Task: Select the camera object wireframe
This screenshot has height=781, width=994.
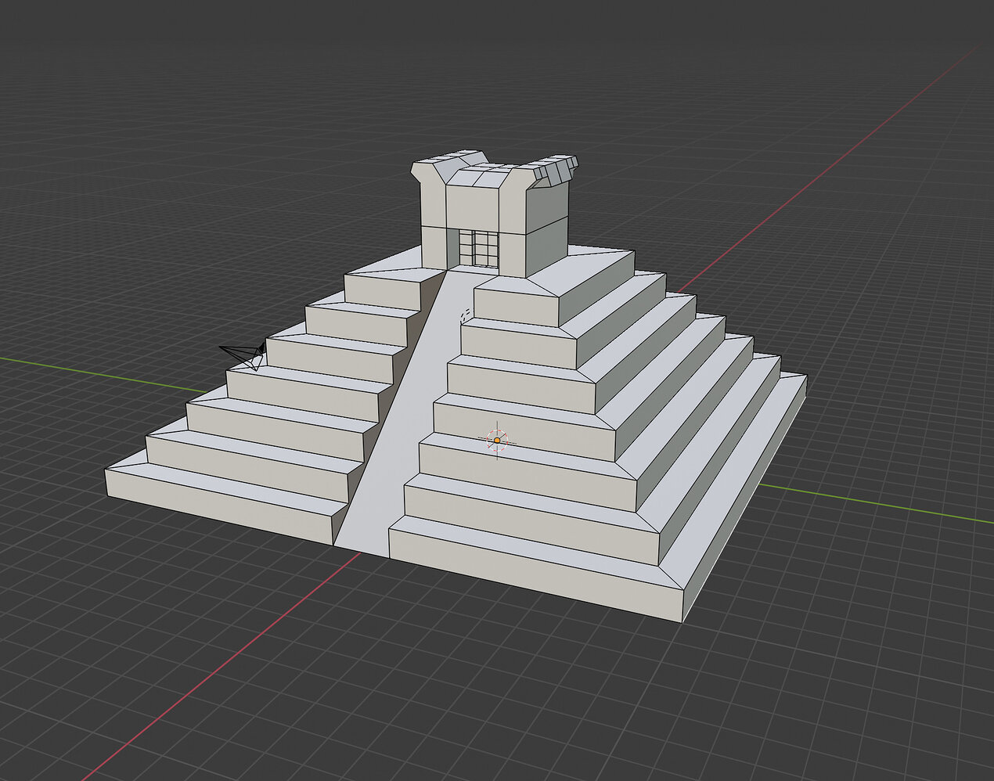Action: (245, 355)
